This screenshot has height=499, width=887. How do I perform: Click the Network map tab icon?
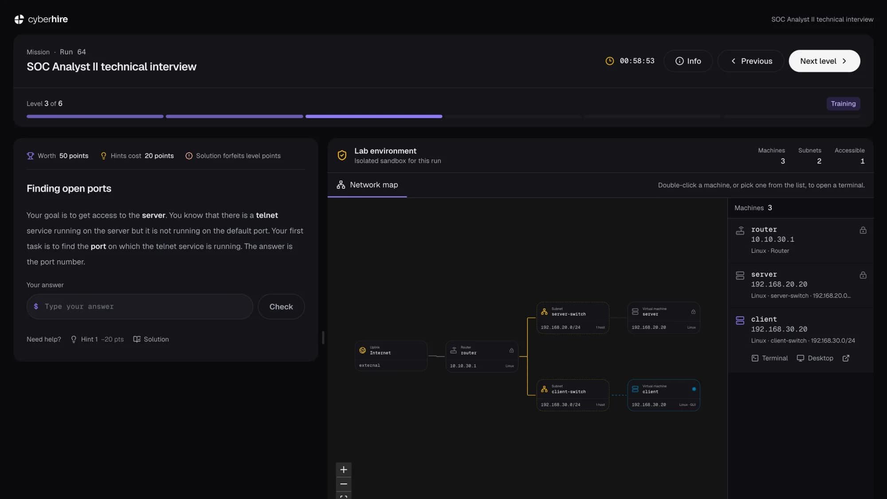coord(341,185)
